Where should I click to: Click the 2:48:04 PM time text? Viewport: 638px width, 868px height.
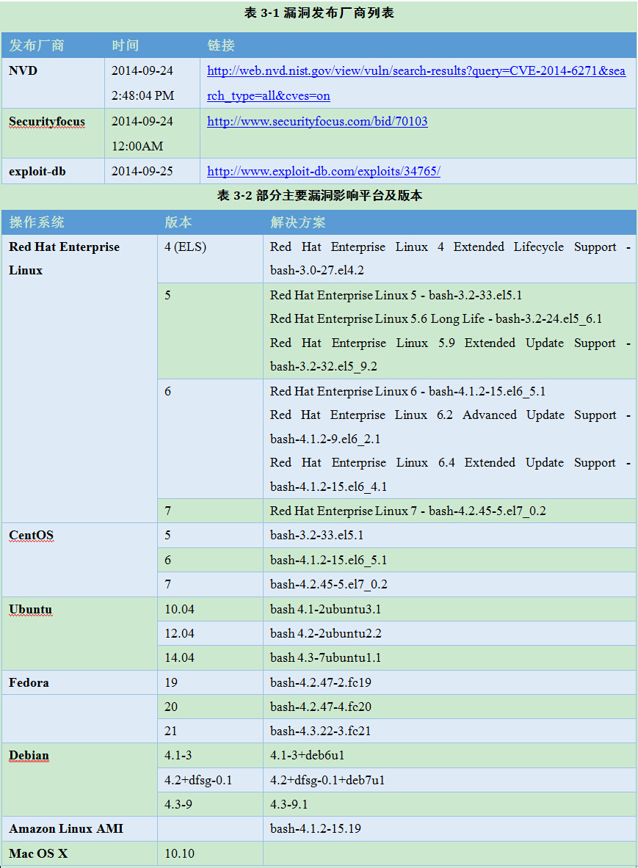pyautogui.click(x=143, y=96)
